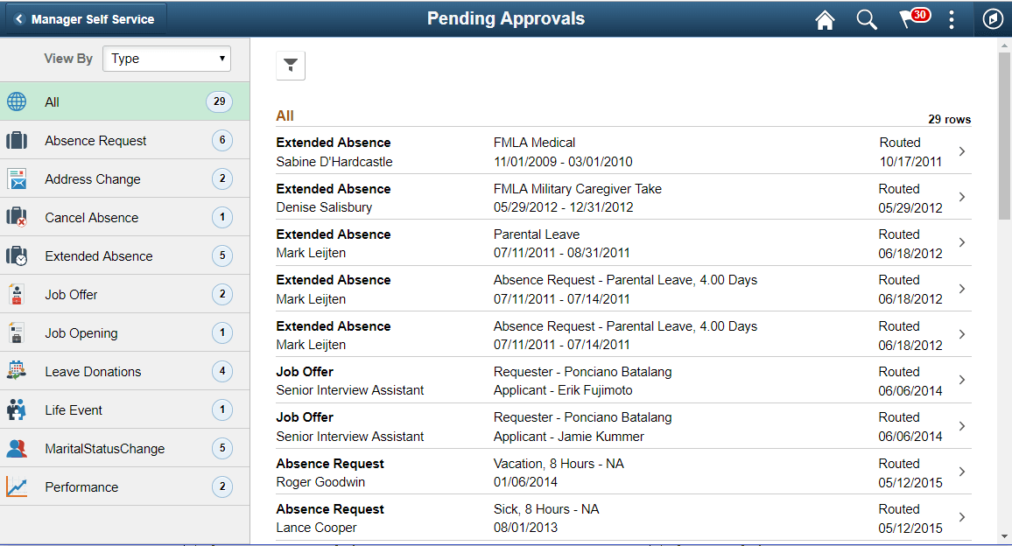
Task: Open the global Search icon
Action: (866, 18)
